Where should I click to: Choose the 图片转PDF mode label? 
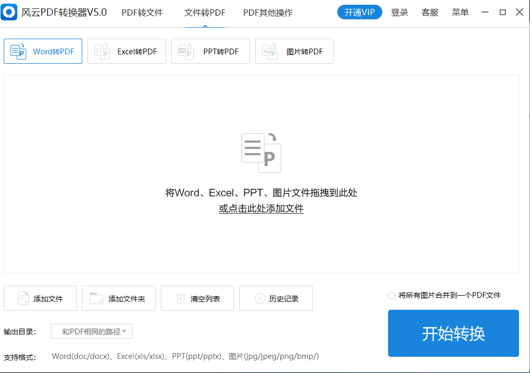click(x=305, y=52)
